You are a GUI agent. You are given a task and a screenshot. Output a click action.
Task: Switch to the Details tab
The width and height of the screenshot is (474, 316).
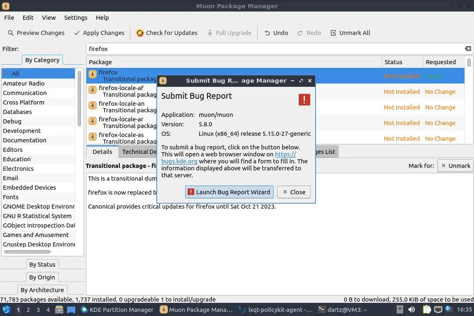point(102,152)
